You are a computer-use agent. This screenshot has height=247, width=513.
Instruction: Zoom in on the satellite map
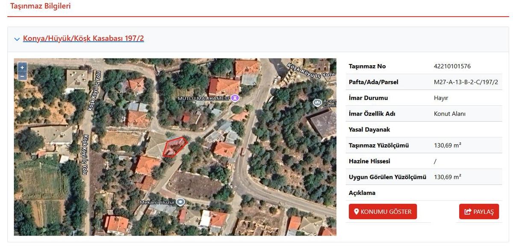22,67
